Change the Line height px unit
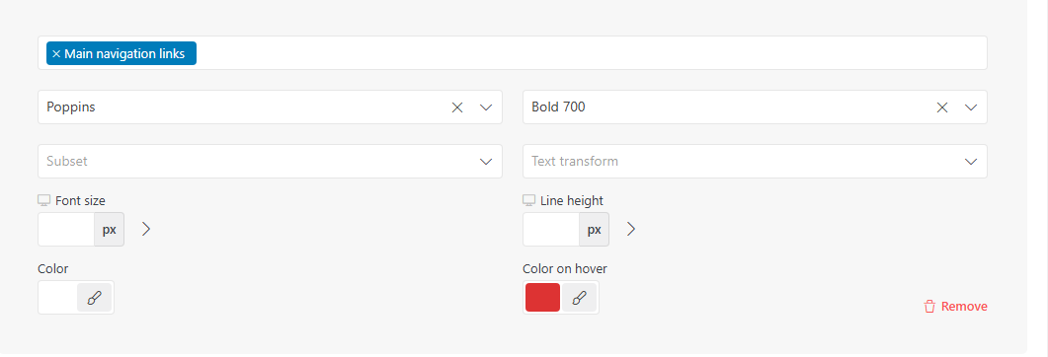 coord(595,230)
